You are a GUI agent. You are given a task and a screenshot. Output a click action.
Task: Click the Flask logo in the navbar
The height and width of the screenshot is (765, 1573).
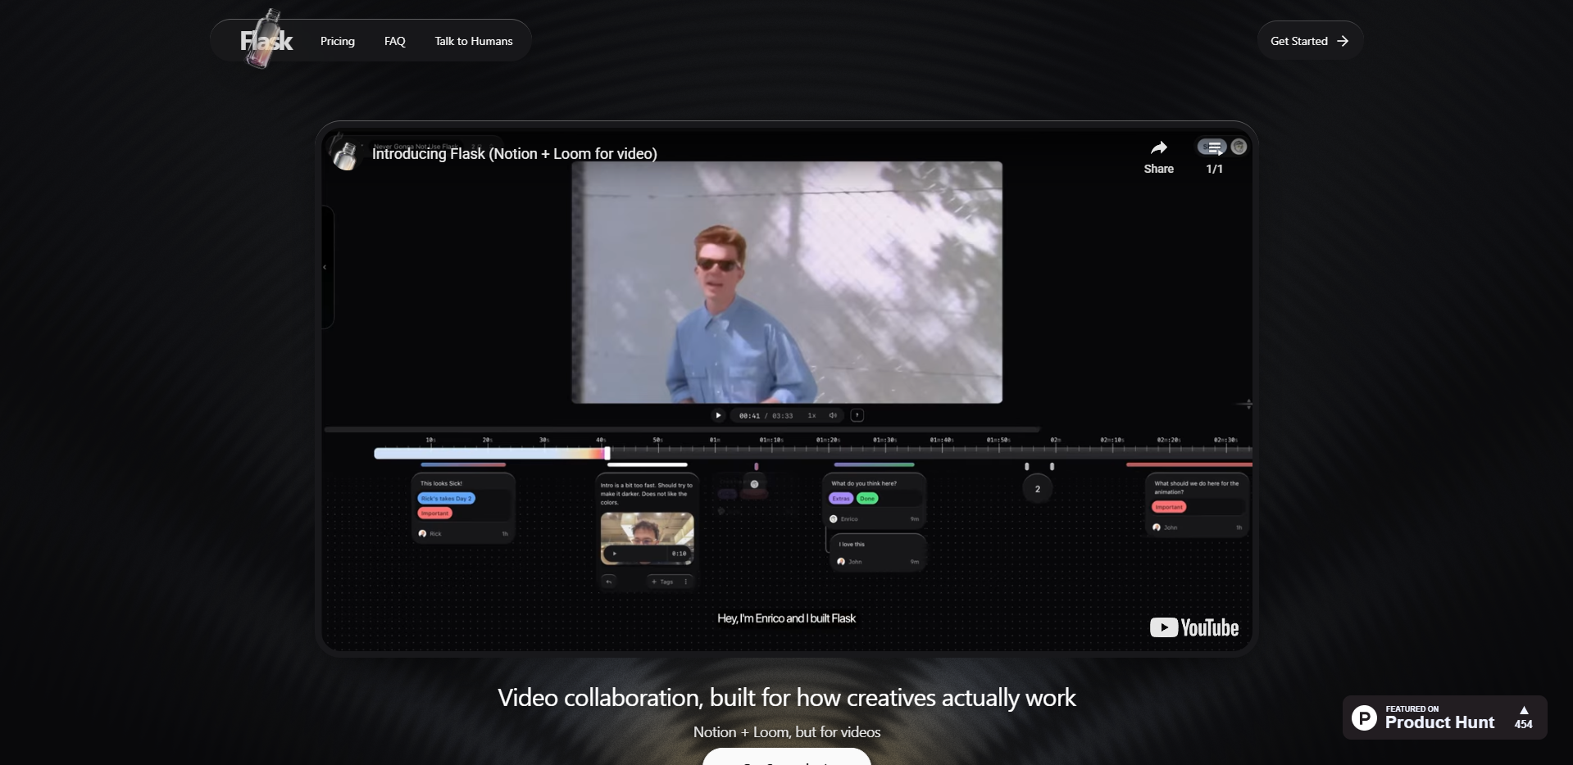click(x=266, y=40)
